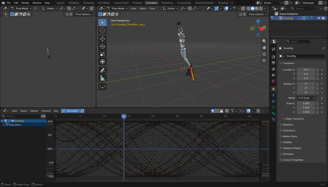Select the Measure tool
The image size is (328, 187).
click(102, 78)
